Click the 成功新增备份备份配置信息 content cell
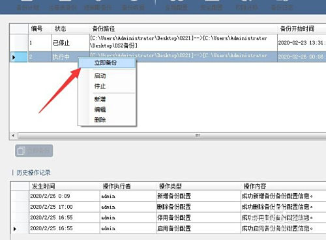The image size is (326, 240). (x=284, y=196)
